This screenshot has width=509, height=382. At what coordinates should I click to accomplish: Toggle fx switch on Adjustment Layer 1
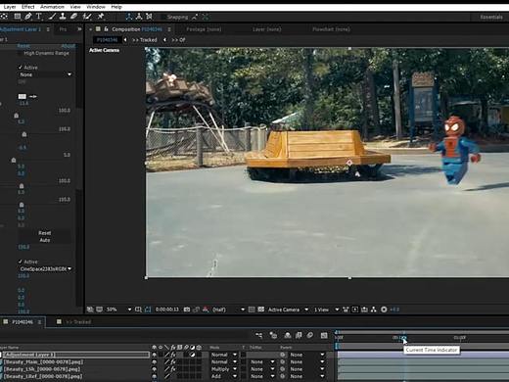pos(173,355)
